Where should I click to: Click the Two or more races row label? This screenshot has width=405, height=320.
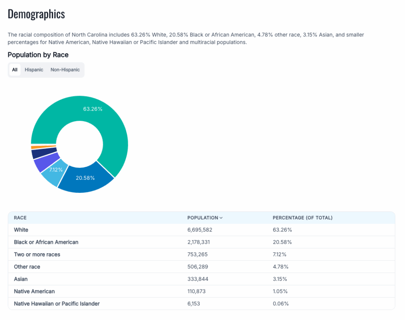click(x=37, y=254)
